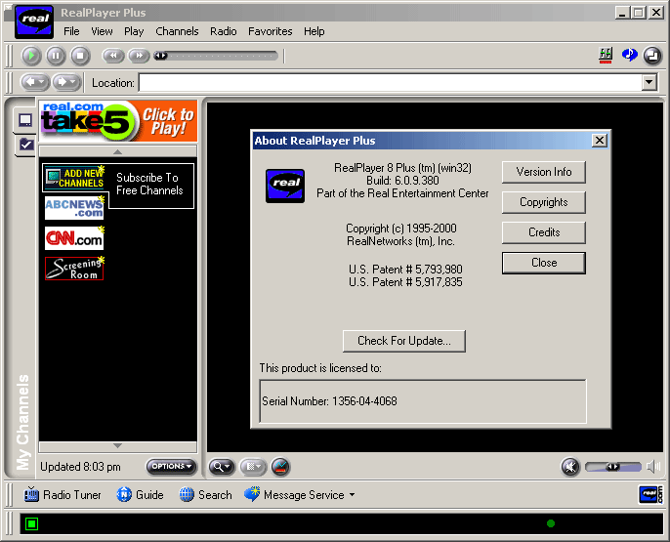Click the volume slider handle
670x542 pixels.
[612, 467]
